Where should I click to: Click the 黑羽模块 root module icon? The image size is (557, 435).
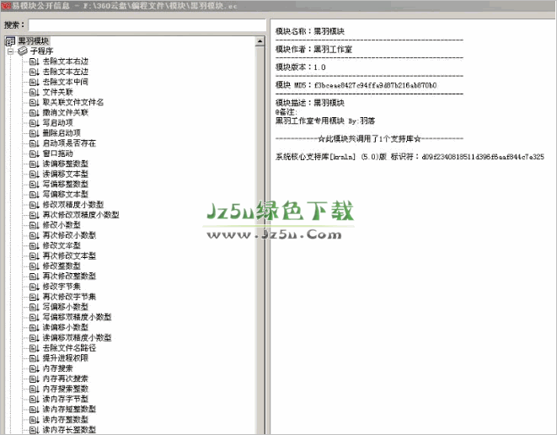(10, 41)
